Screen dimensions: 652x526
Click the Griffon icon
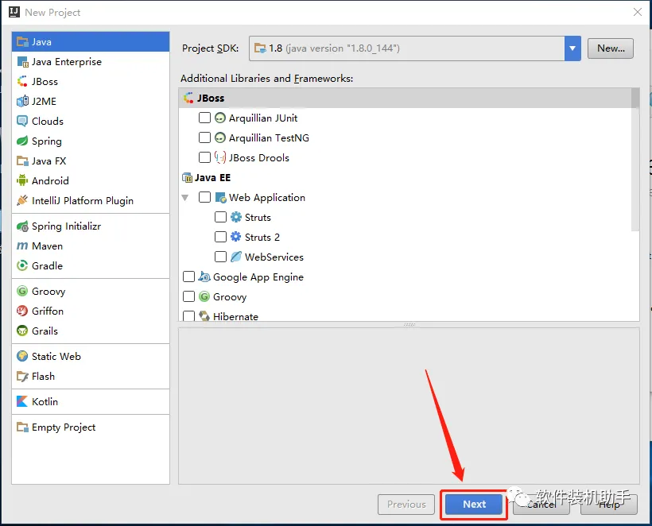pos(22,311)
